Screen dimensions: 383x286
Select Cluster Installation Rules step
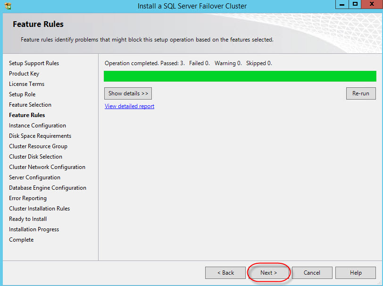pos(39,209)
